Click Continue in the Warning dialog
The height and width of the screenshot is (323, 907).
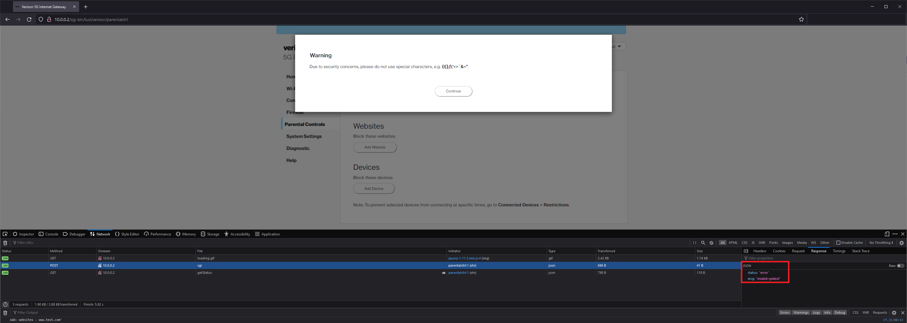pos(453,91)
